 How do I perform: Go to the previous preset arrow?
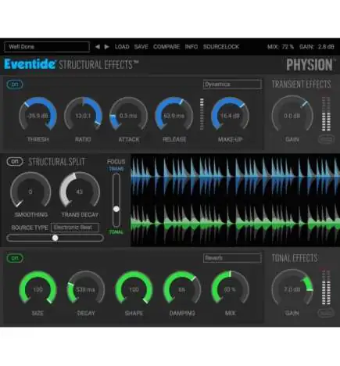click(x=97, y=47)
